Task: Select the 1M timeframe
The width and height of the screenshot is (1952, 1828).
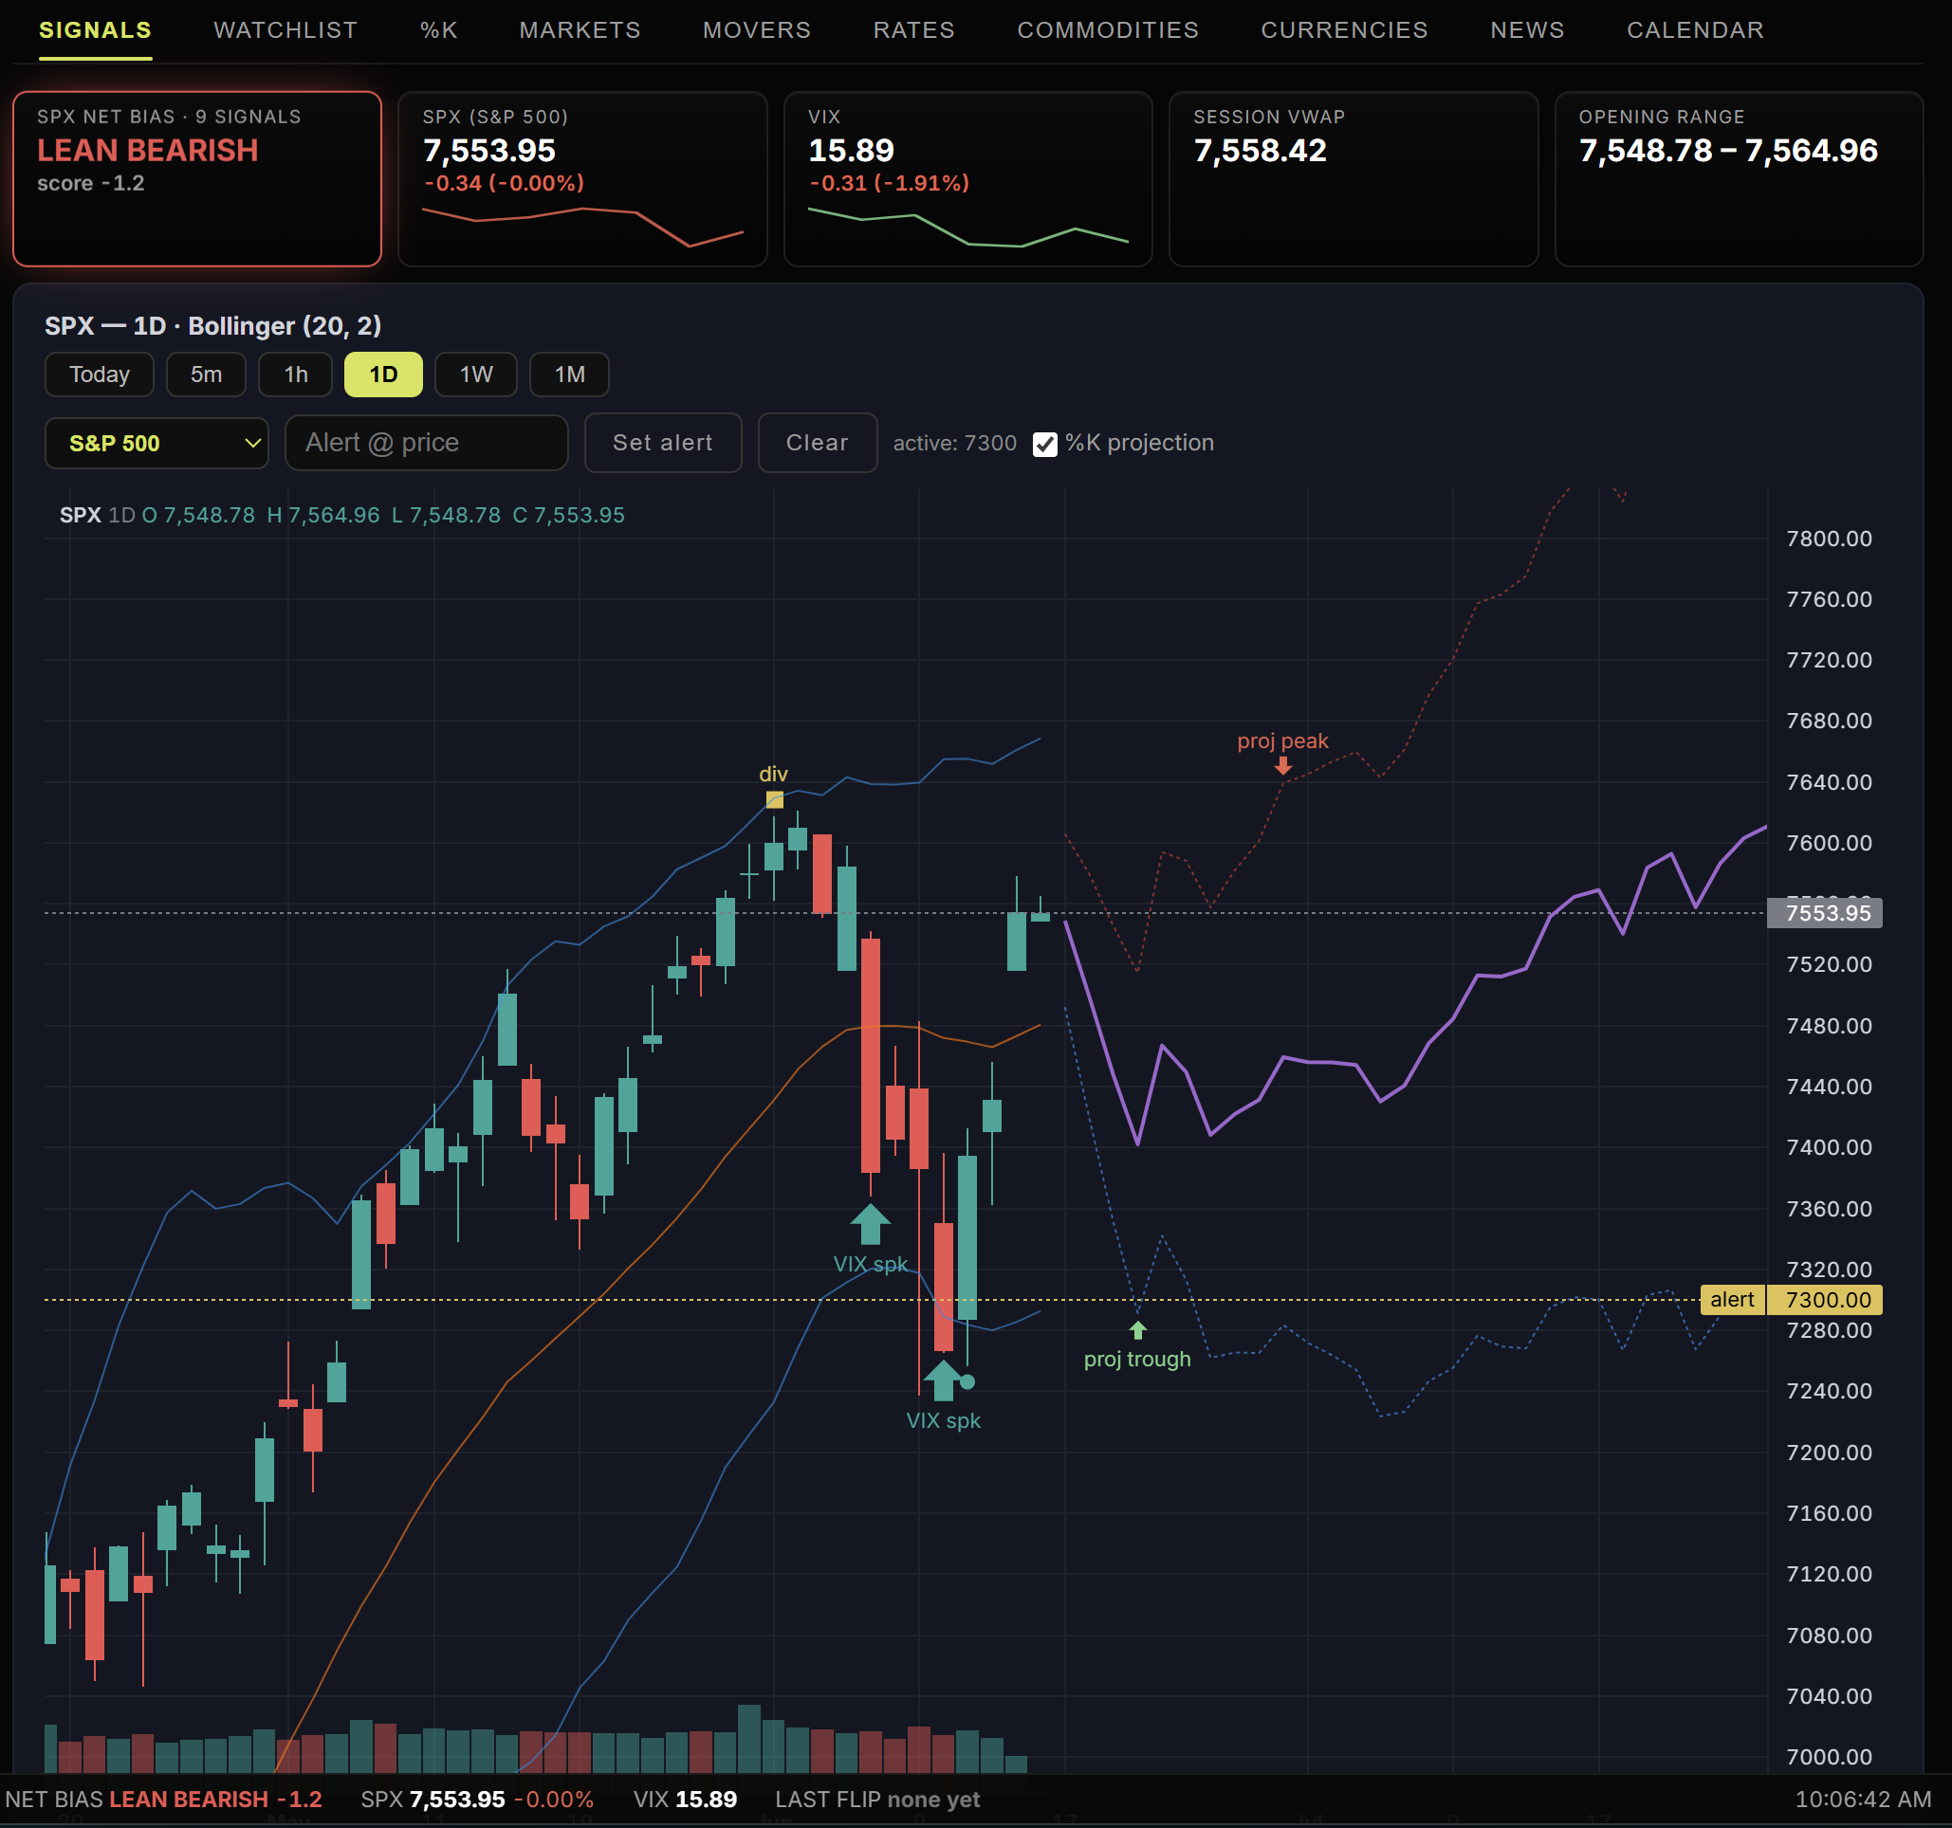Action: (x=569, y=375)
